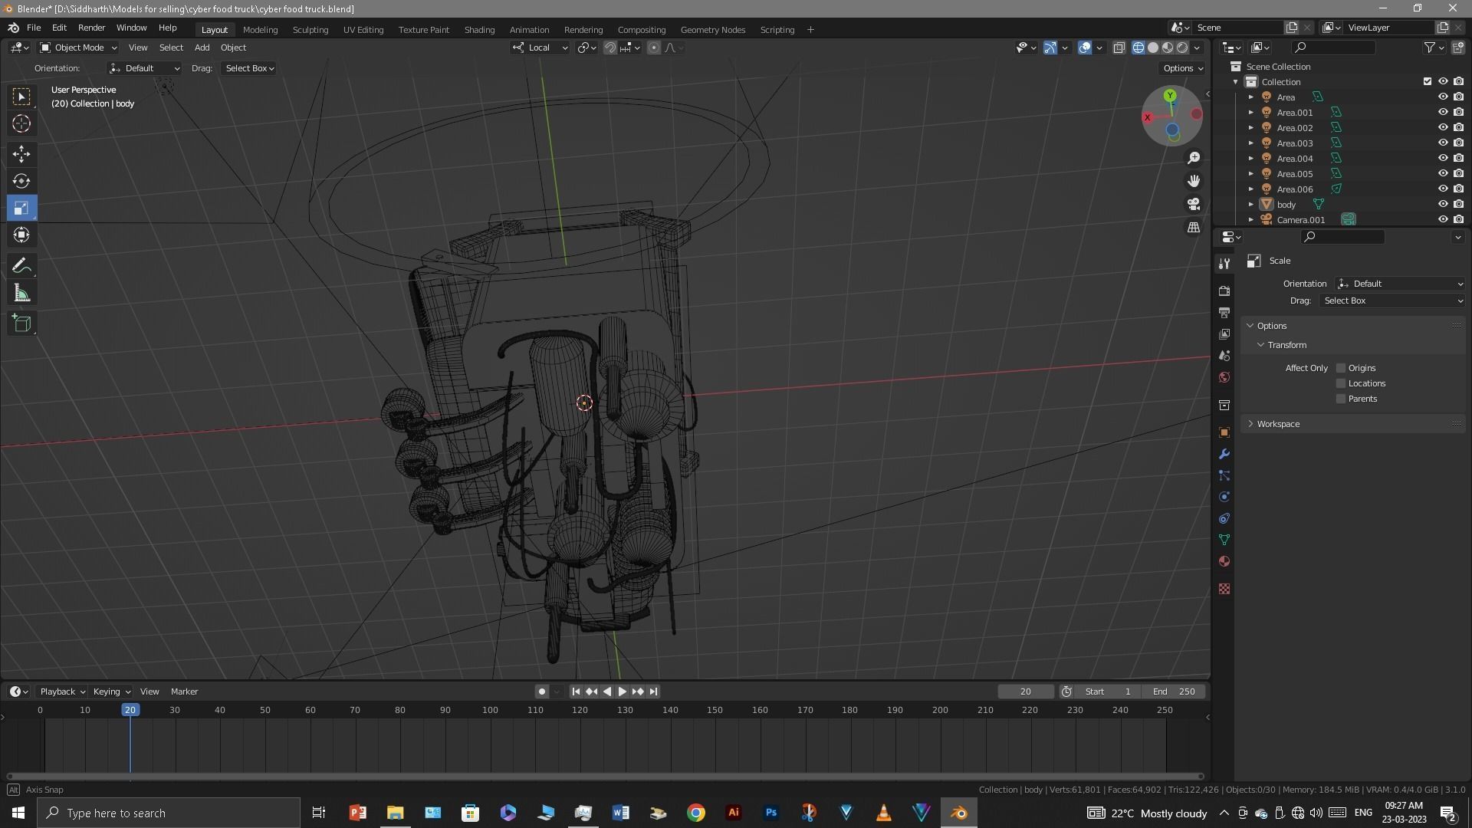This screenshot has width=1472, height=828.
Task: Open the Playback dropdown in timeline
Action: click(62, 692)
